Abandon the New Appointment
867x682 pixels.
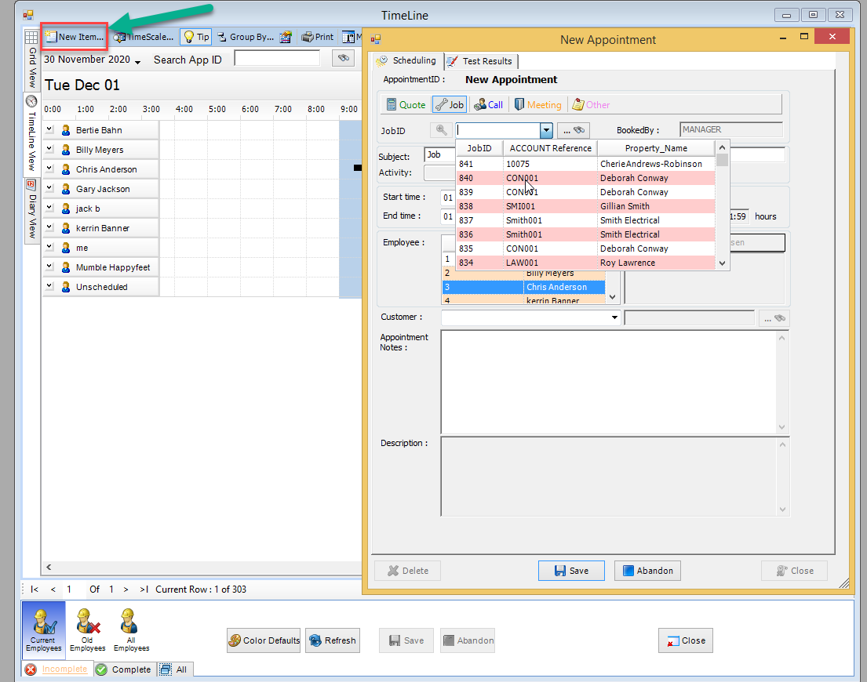tap(647, 571)
